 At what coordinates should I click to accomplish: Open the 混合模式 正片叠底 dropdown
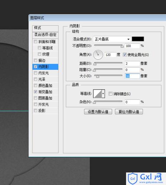(x=112, y=39)
